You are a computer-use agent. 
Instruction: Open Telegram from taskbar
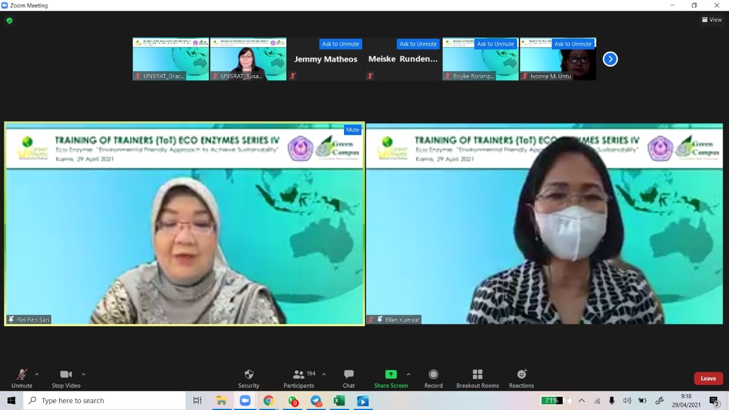pos(316,401)
